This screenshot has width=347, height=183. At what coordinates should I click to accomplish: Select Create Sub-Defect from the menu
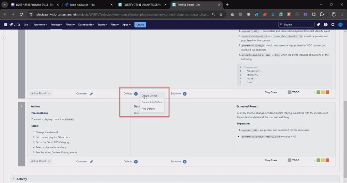point(151,102)
